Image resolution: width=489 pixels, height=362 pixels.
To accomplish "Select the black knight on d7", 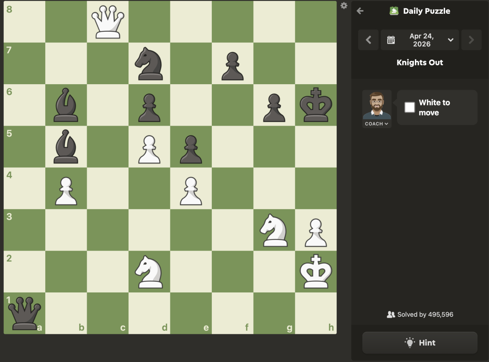I will pyautogui.click(x=149, y=64).
